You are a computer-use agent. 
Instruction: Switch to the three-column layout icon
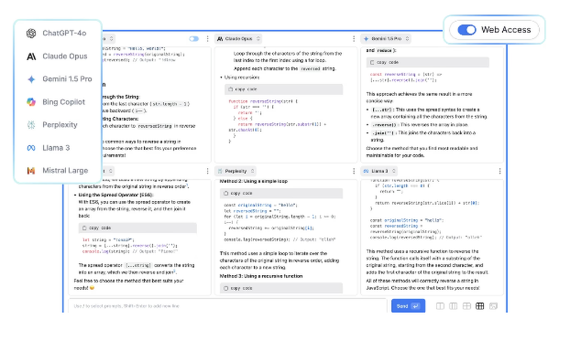coord(453,306)
